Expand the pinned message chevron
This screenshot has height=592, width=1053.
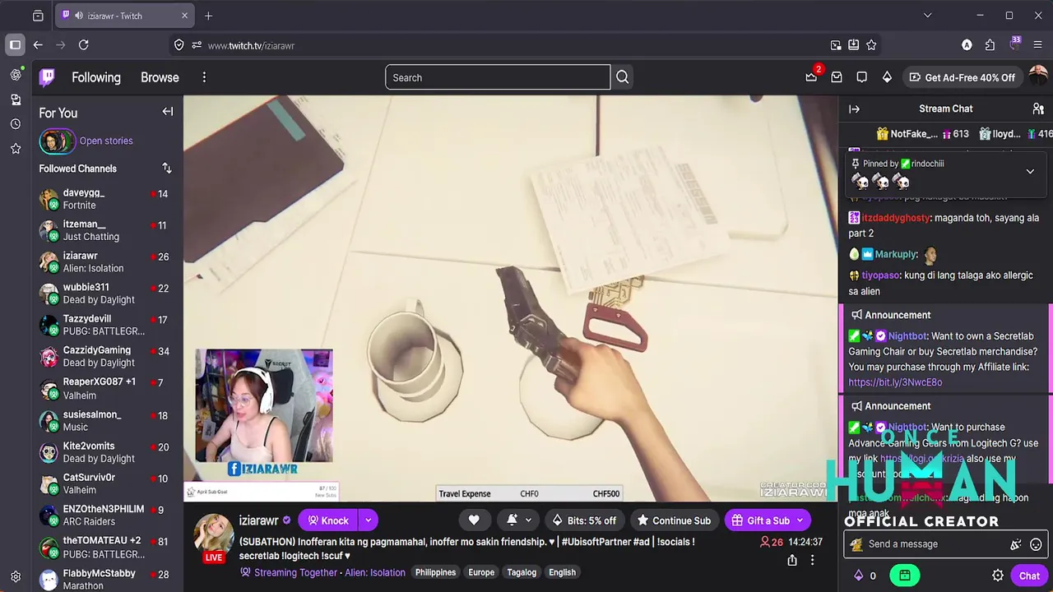point(1030,171)
